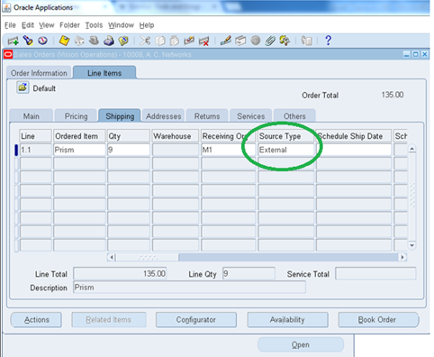Open the Help menu
The width and height of the screenshot is (434, 357).
147,25
